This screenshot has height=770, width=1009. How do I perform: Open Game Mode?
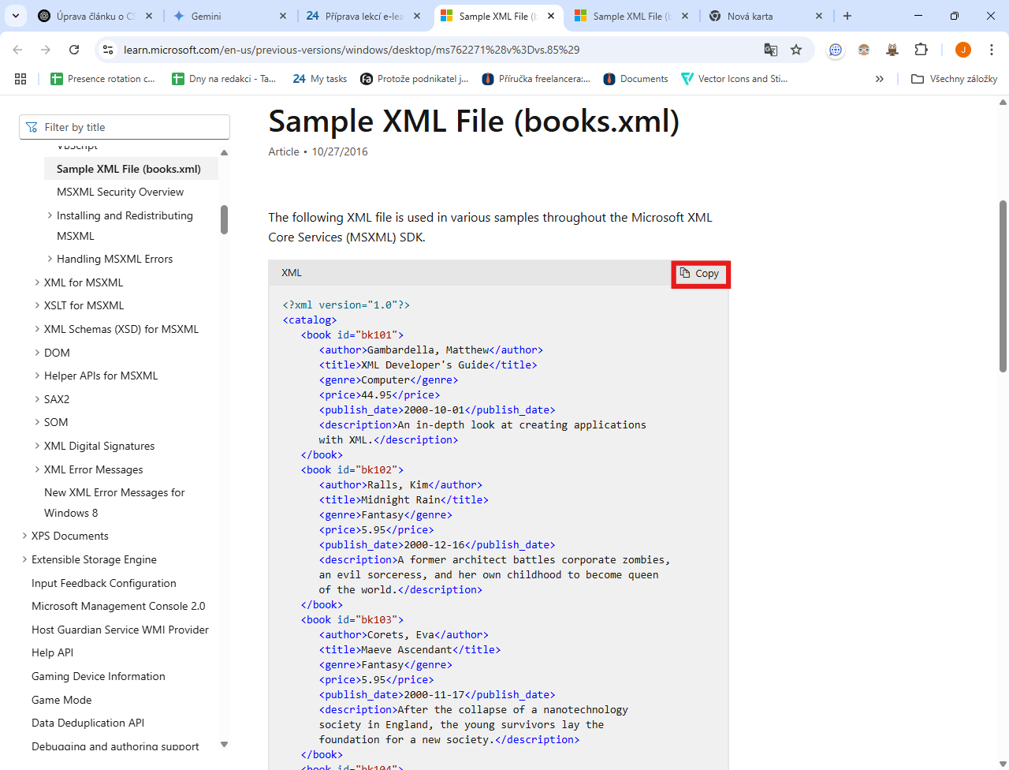point(61,700)
